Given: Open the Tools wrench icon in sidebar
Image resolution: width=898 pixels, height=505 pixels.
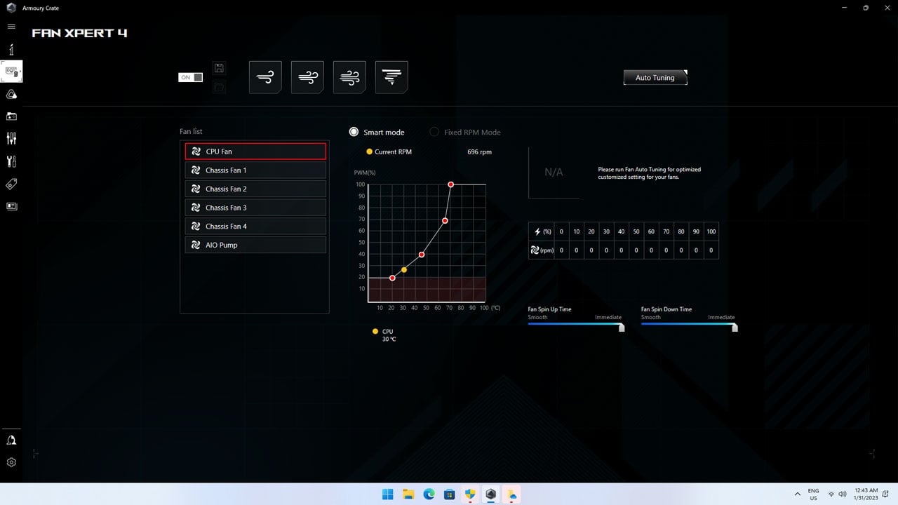Looking at the screenshot, I should 11,161.
